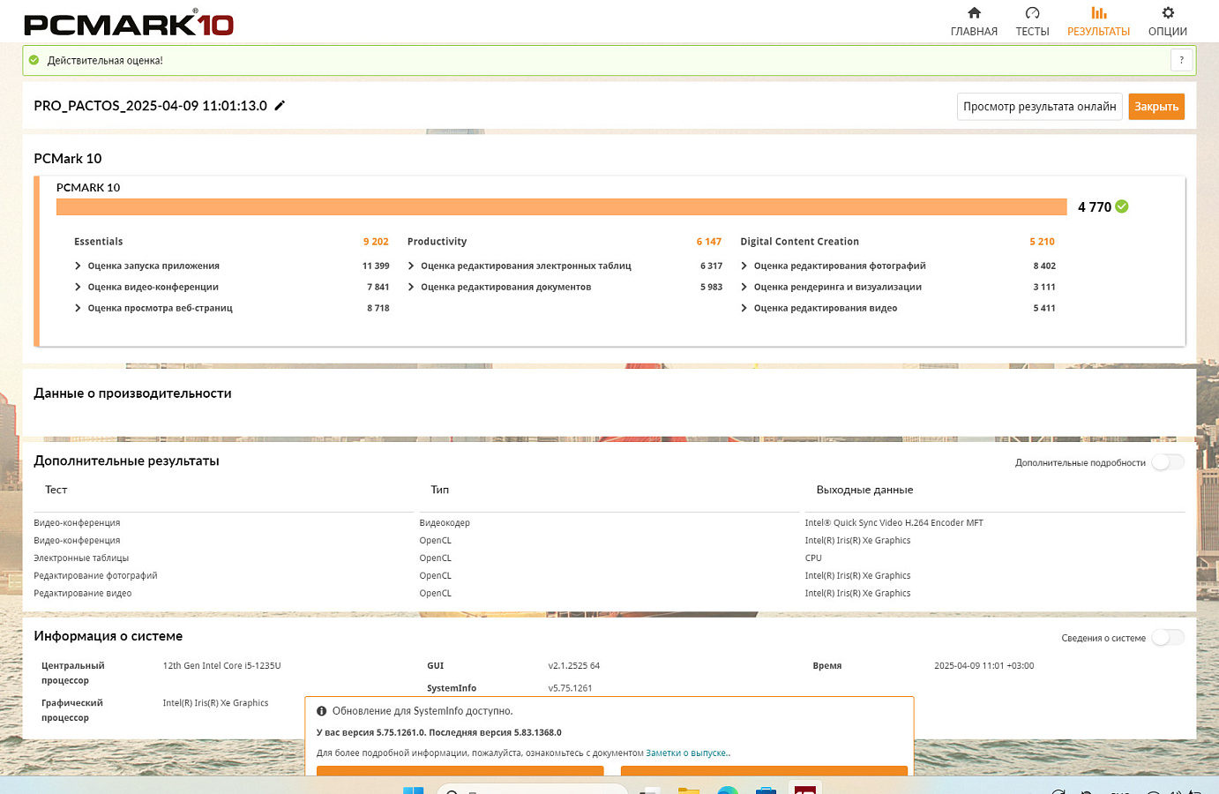Viewport: 1219px width, 794px height.
Task: Open the ОПЦИИ settings section
Action: (1168, 22)
